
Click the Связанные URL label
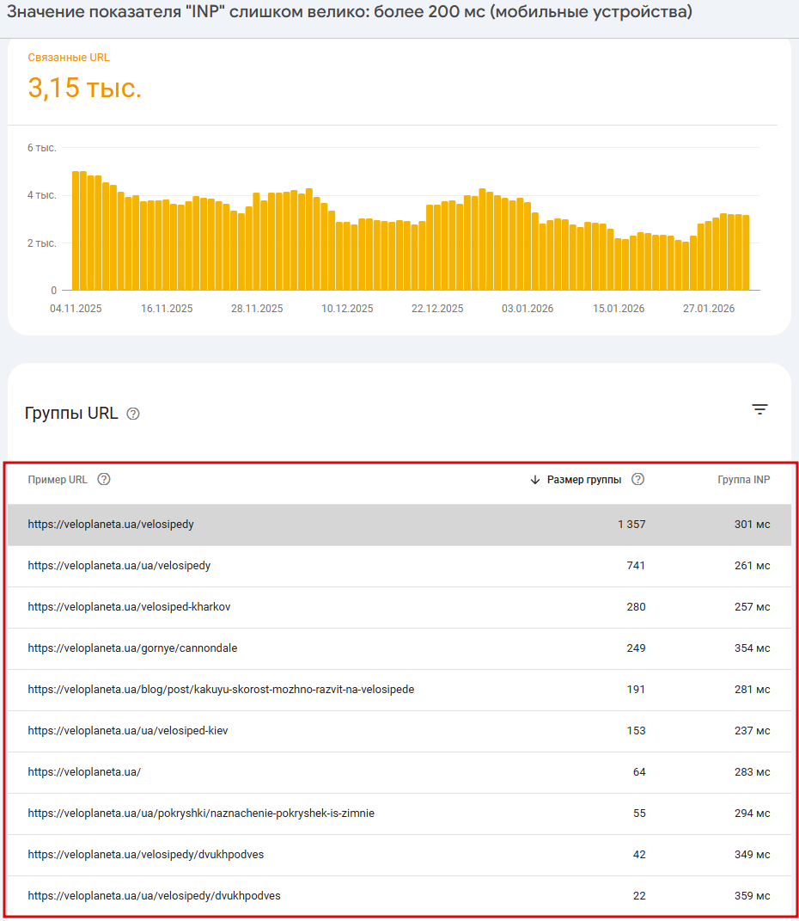[69, 58]
